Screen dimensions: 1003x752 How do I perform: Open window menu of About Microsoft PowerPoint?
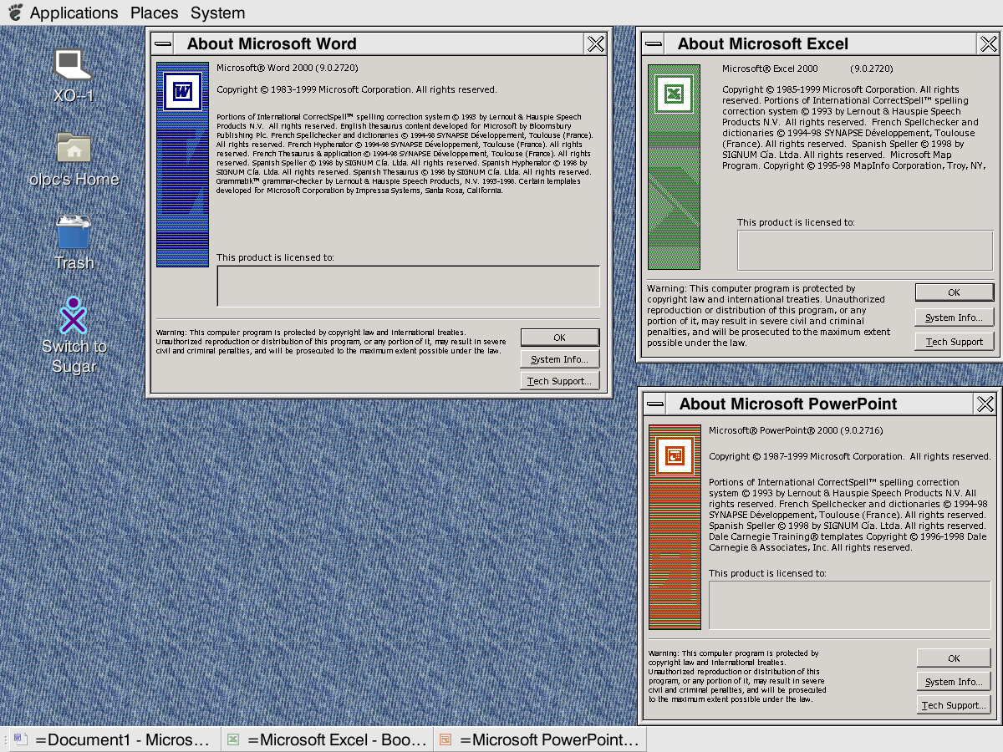(655, 404)
